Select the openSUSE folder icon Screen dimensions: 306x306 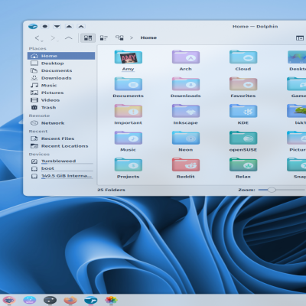pyautogui.click(x=243, y=138)
